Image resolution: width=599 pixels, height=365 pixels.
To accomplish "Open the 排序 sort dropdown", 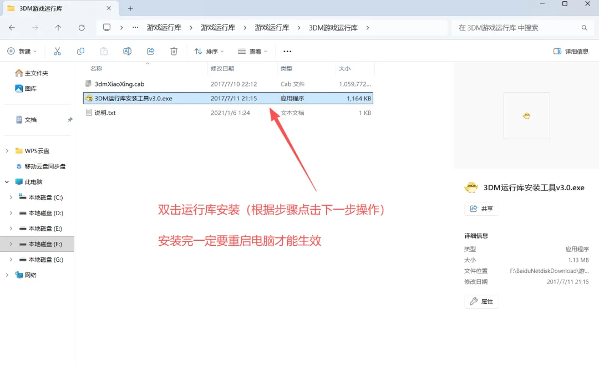I will [209, 51].
